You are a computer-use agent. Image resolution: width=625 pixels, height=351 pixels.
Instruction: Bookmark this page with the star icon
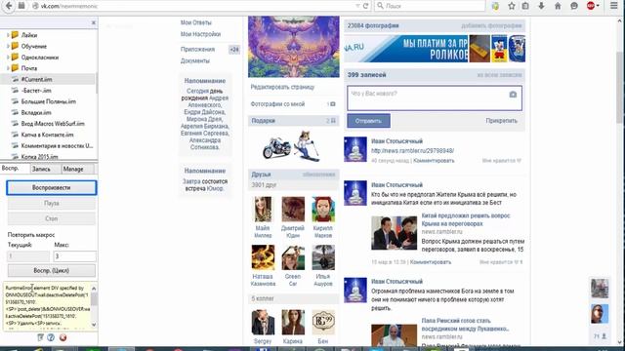(512, 6)
